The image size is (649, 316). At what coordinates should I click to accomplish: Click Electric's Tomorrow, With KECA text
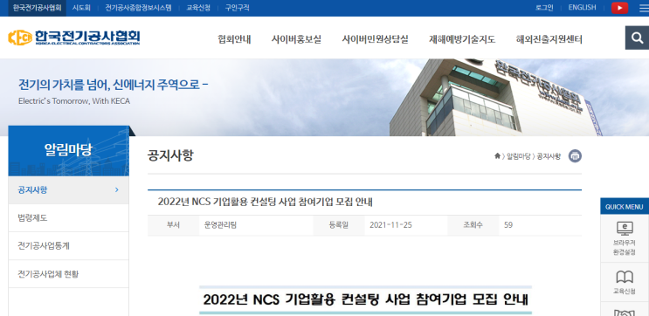click(x=74, y=101)
